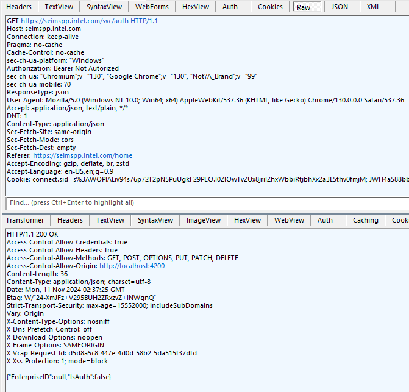Image resolution: width=409 pixels, height=392 pixels.
Task: Open the request JSON tab
Action: [340, 7]
